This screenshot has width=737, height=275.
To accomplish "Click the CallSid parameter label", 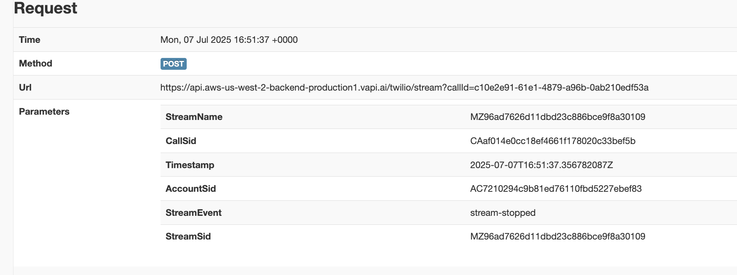I will [x=181, y=141].
